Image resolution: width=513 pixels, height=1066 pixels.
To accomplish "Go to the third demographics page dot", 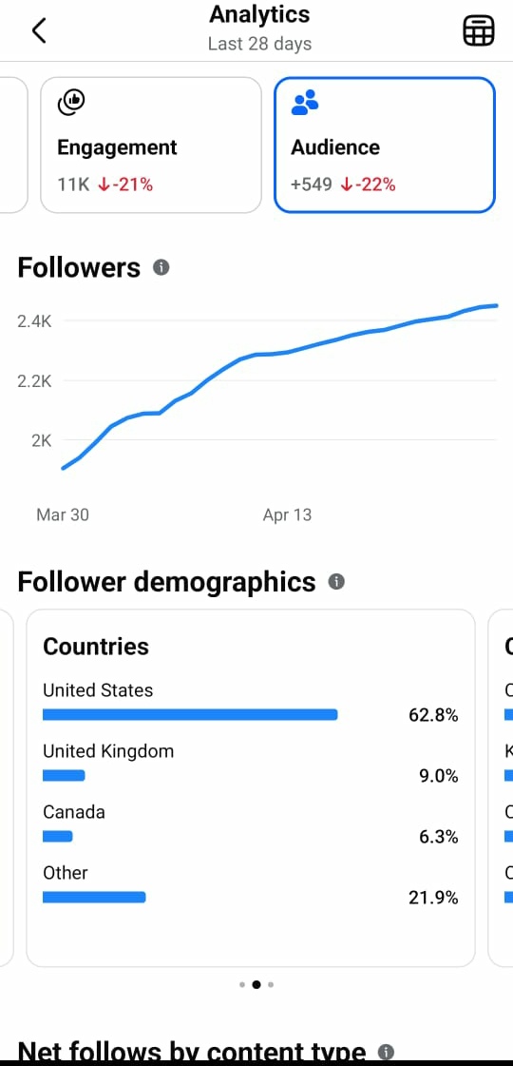I will 271,983.
